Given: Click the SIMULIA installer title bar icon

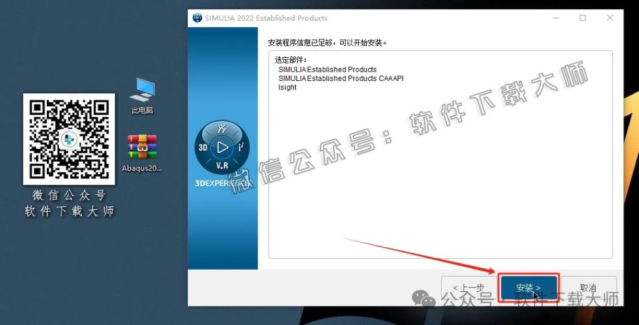Looking at the screenshot, I should (x=197, y=18).
